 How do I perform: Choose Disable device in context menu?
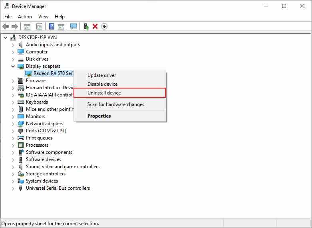pos(120,84)
